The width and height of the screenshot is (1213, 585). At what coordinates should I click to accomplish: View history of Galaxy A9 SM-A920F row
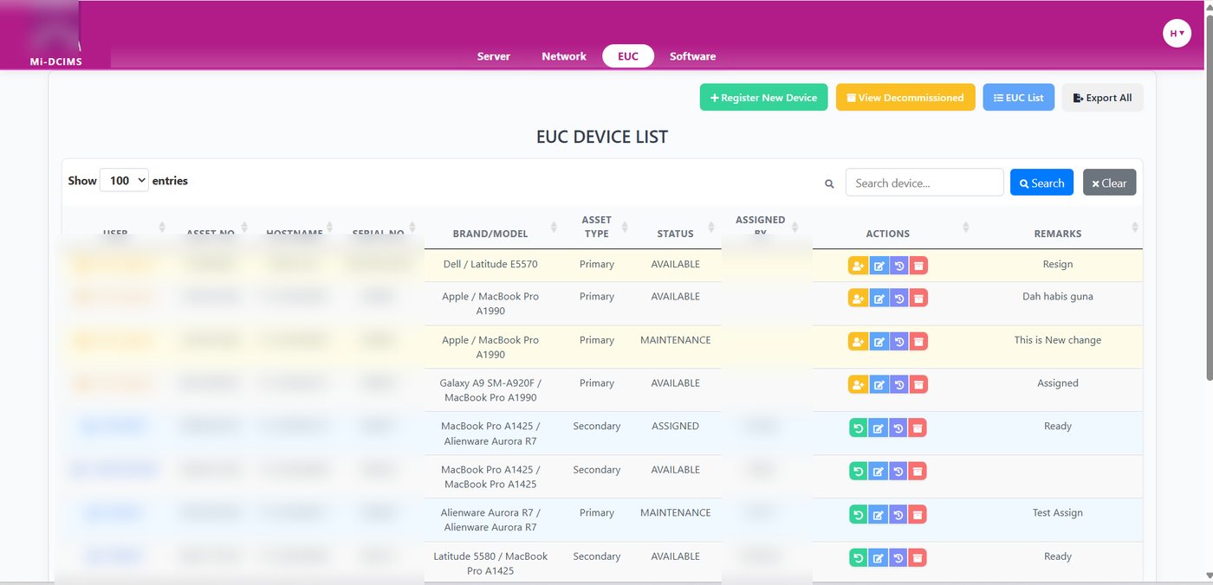click(899, 384)
